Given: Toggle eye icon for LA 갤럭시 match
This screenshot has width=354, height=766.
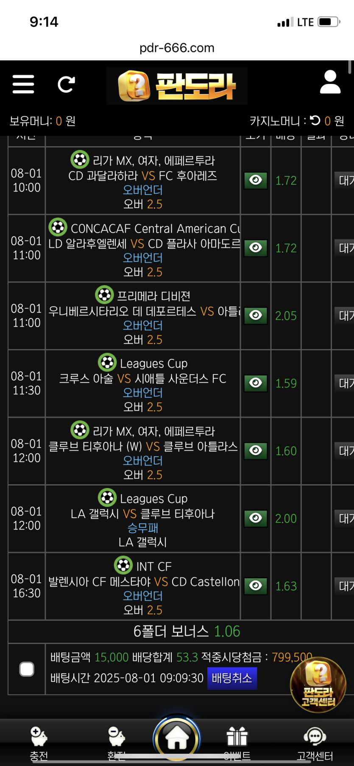Looking at the screenshot, I should (256, 518).
